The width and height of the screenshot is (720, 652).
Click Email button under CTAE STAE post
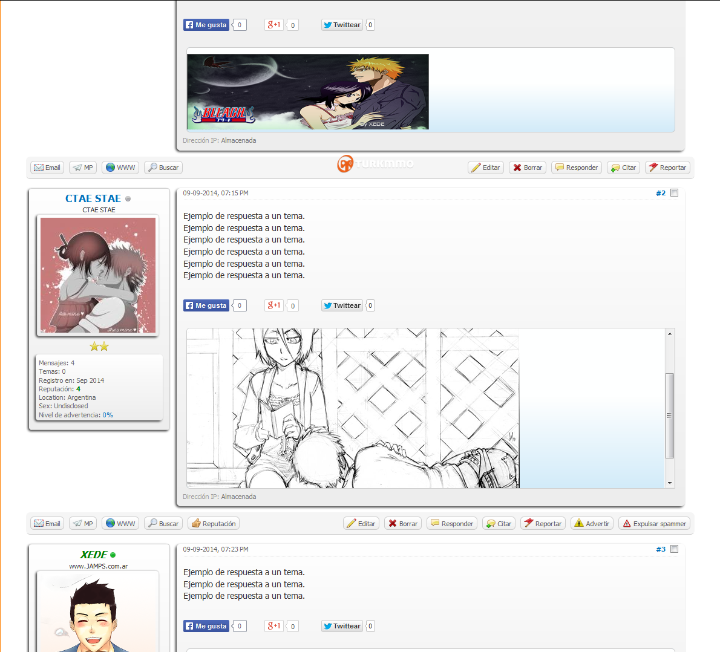47,523
